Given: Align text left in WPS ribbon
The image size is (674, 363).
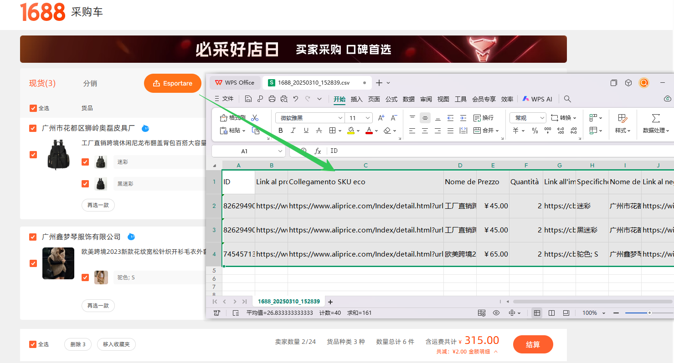Looking at the screenshot, I should pos(412,131).
